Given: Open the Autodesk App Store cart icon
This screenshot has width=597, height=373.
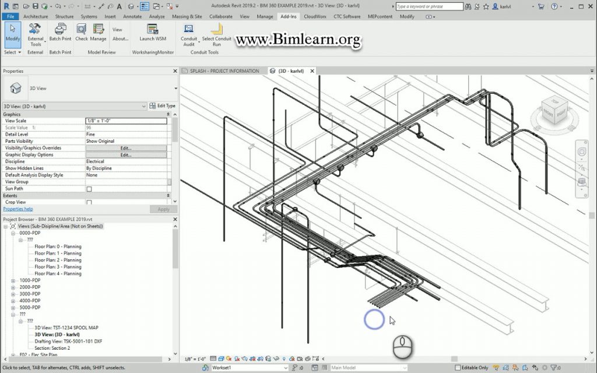Looking at the screenshot, I should tap(540, 6).
